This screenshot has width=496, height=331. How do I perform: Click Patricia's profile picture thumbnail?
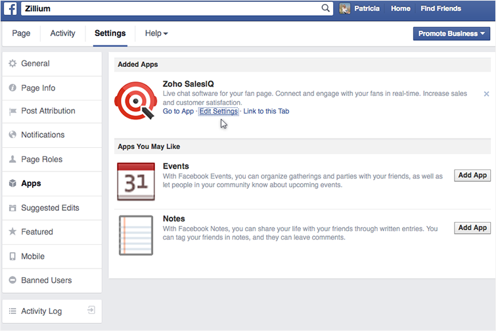coord(345,9)
